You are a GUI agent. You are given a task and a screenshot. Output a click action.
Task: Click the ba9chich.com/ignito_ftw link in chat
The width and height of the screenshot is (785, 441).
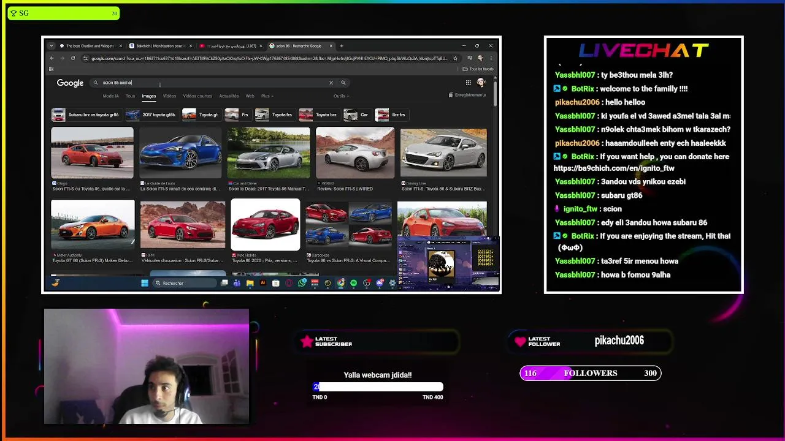click(x=613, y=168)
